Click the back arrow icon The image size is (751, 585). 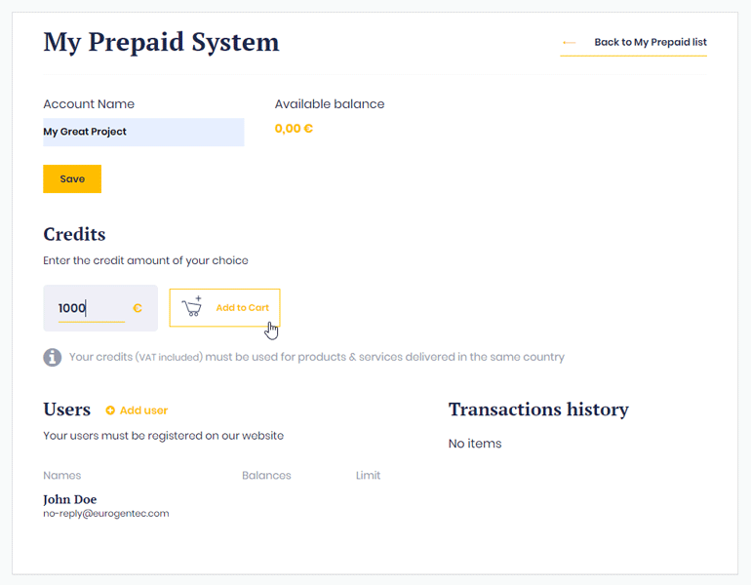(x=570, y=43)
